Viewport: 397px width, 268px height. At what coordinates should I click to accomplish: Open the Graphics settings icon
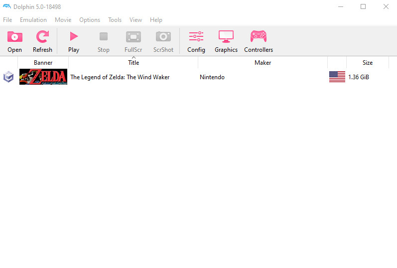[226, 37]
